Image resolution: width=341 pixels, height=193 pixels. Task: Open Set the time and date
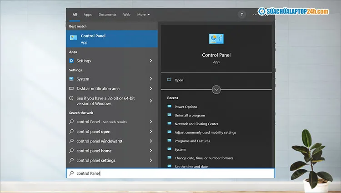tap(191, 167)
